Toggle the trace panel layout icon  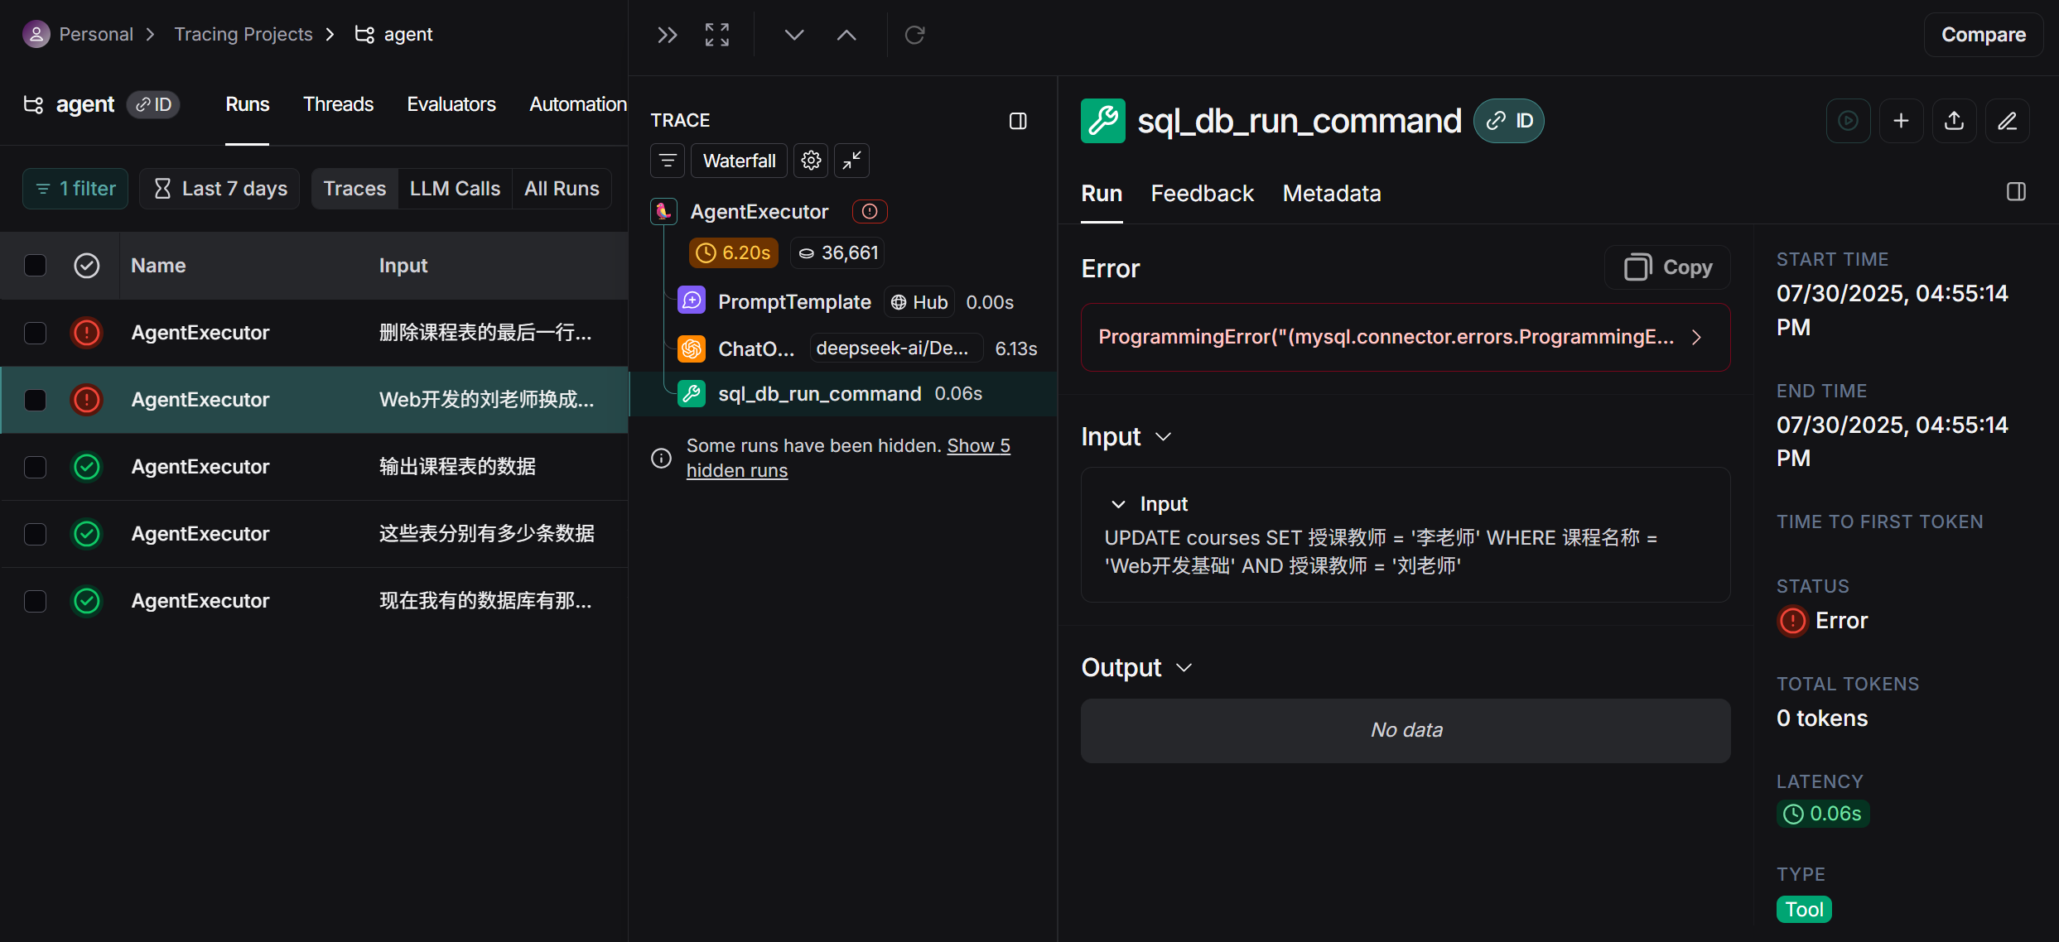[x=1018, y=121]
